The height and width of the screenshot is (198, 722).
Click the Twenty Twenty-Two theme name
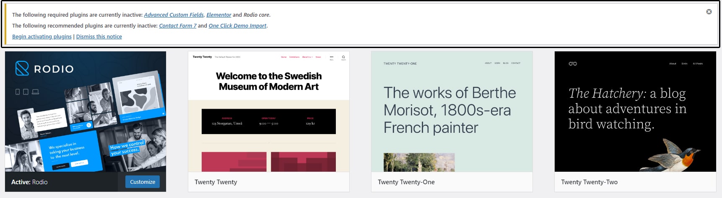pos(590,182)
